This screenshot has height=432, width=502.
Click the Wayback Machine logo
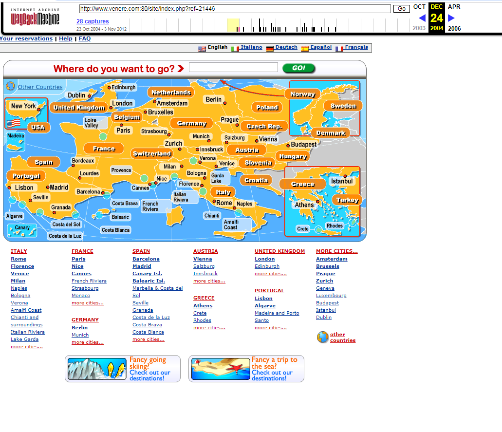pyautogui.click(x=35, y=18)
